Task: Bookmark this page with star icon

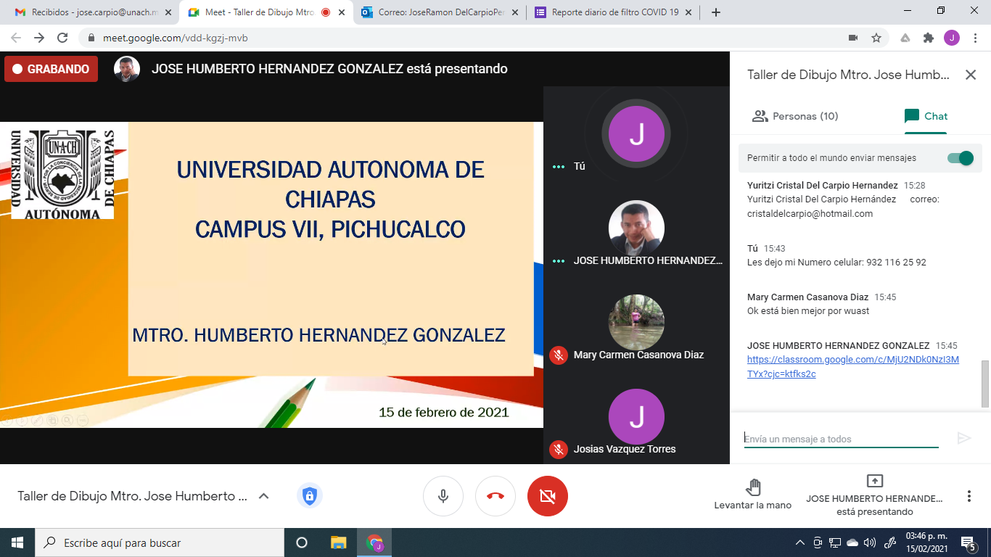Action: coord(876,38)
